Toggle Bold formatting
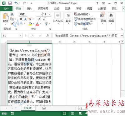Screen dimensions: 125x116 pyautogui.click(x=21, y=19)
